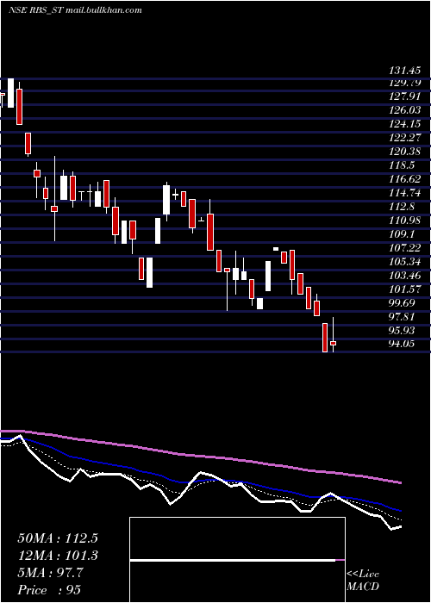The image size is (431, 603).
Task: Click the 131.45 price axis label
Action: [x=405, y=71]
